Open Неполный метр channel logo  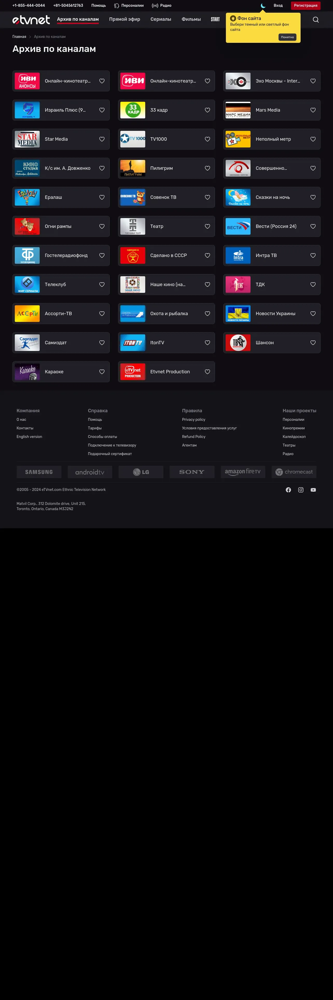tap(238, 139)
